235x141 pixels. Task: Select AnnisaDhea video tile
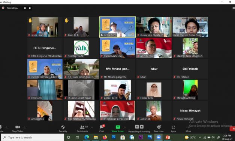pyautogui.click(x=45, y=111)
